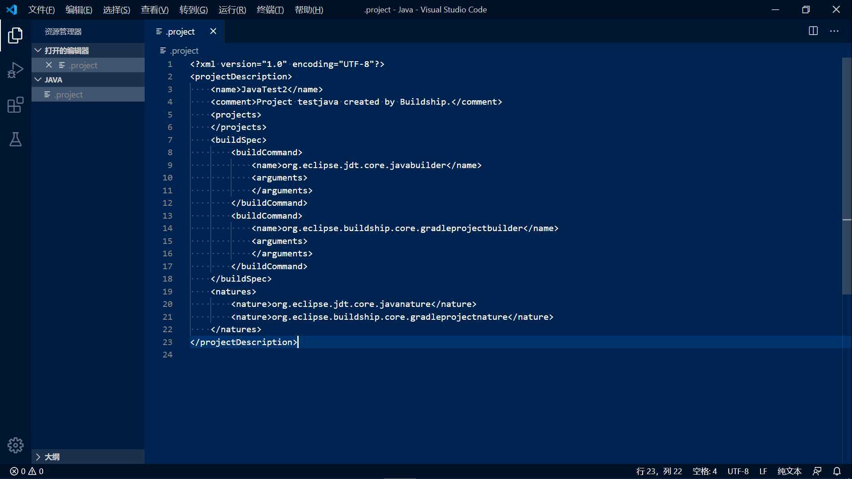
Task: Click line number 14 in gutter
Action: [167, 228]
